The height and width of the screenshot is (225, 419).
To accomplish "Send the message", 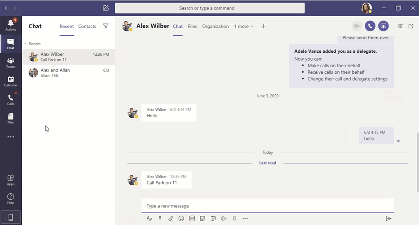I will point(388,218).
